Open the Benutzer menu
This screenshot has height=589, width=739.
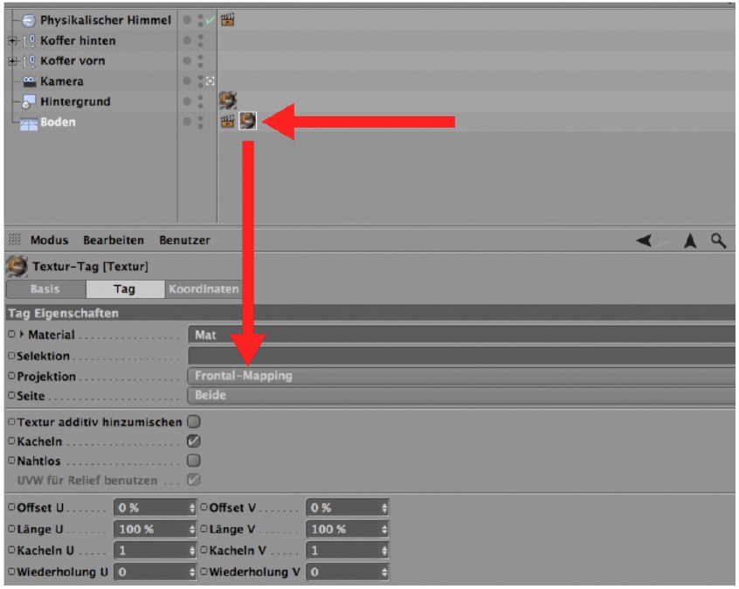coord(185,240)
